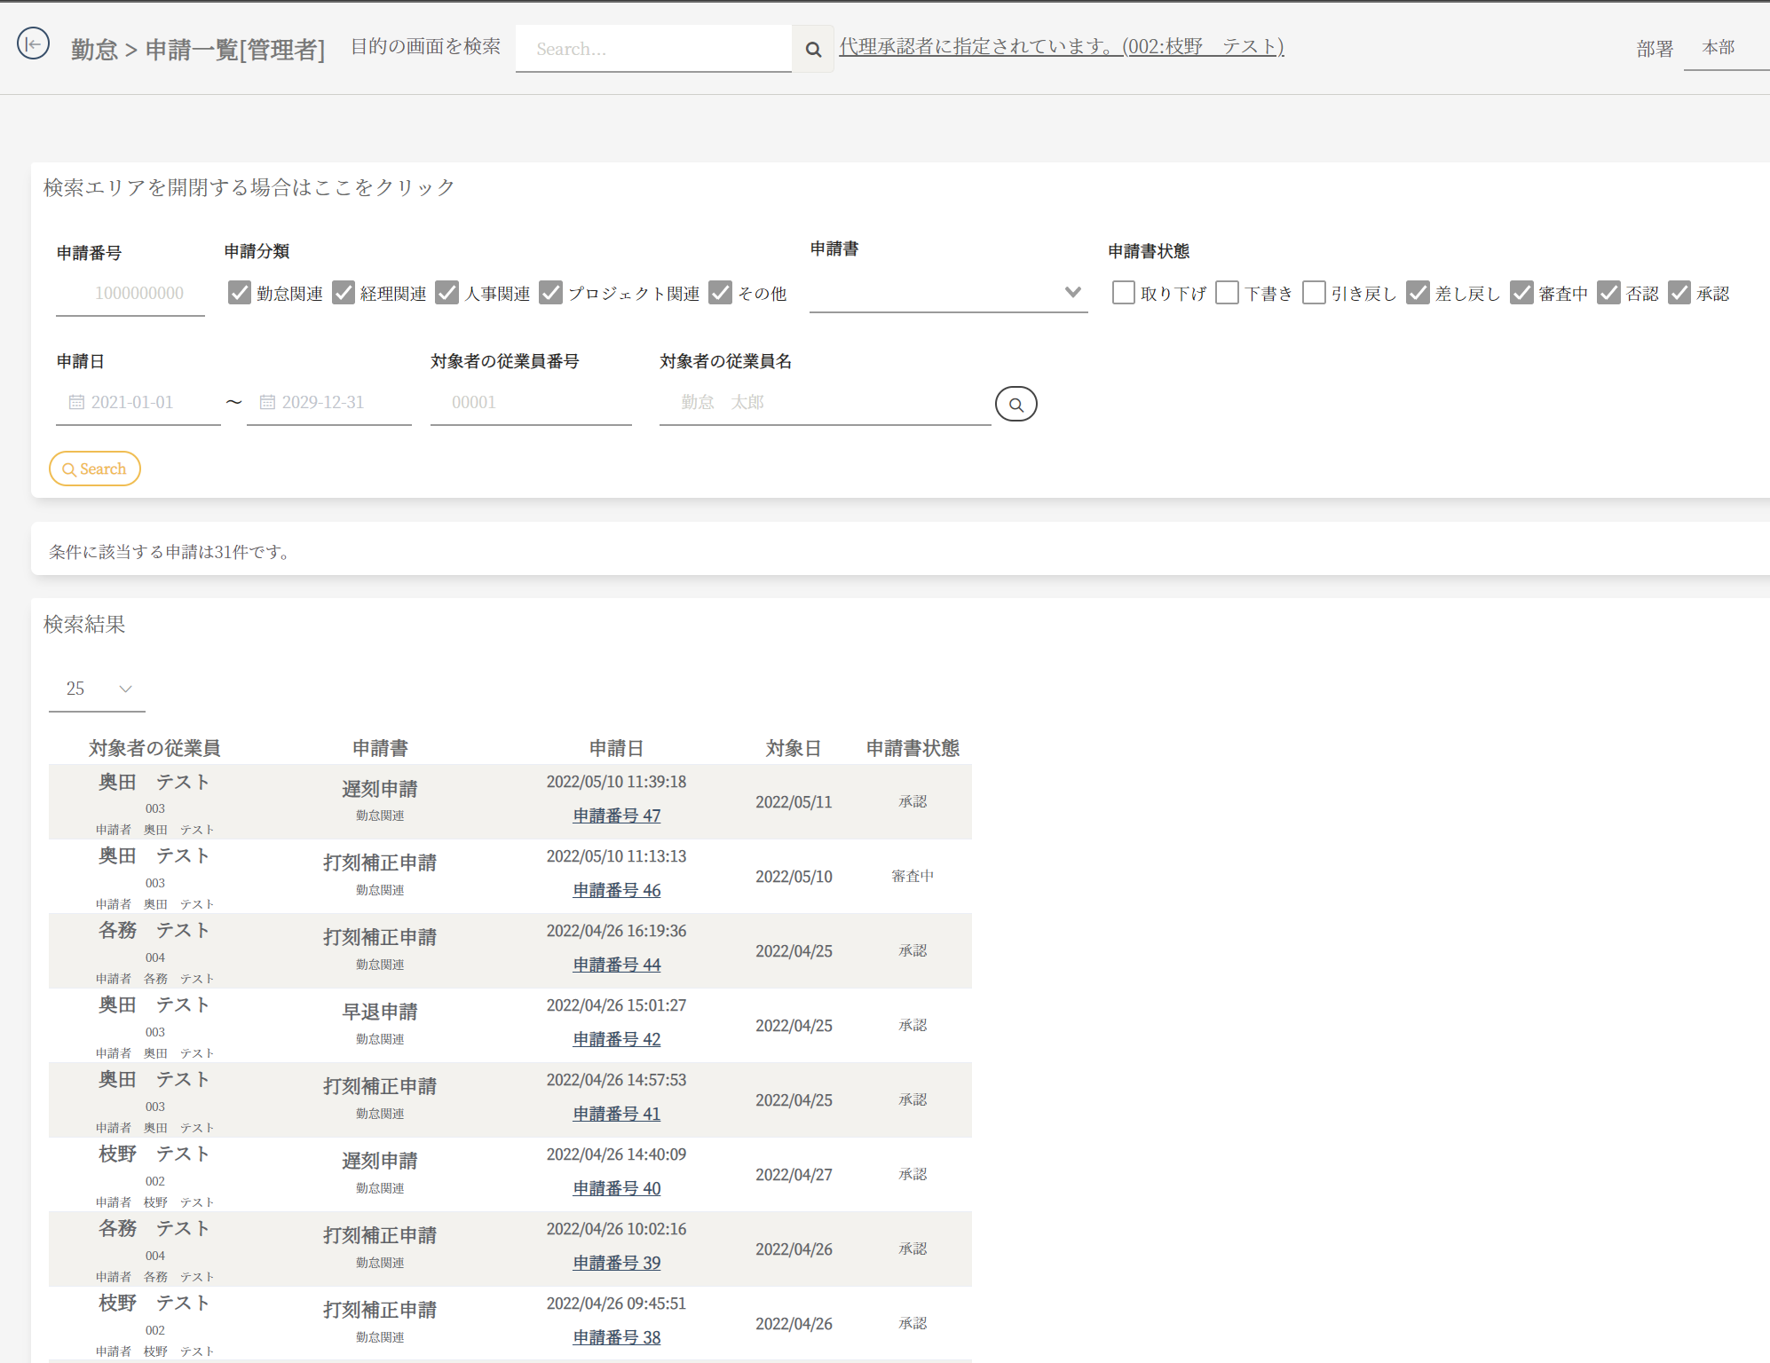This screenshot has height=1363, width=1770.
Task: Open the 代理承認者 notice link
Action: (1061, 46)
